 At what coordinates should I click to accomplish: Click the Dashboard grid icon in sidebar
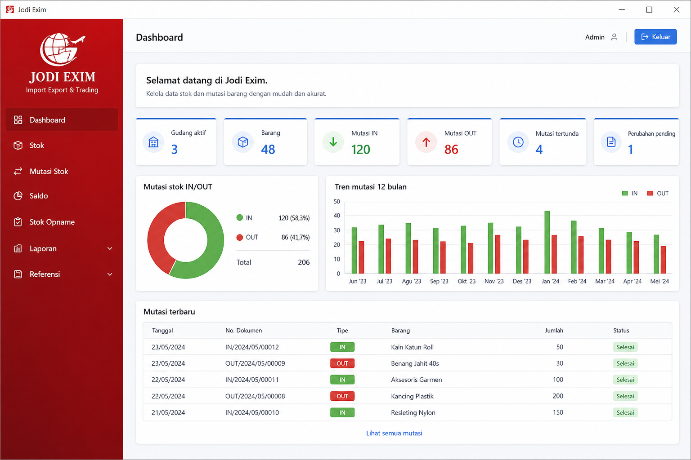pyautogui.click(x=18, y=120)
